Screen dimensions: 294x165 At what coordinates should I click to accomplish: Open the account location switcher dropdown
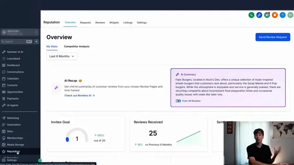(19, 33)
